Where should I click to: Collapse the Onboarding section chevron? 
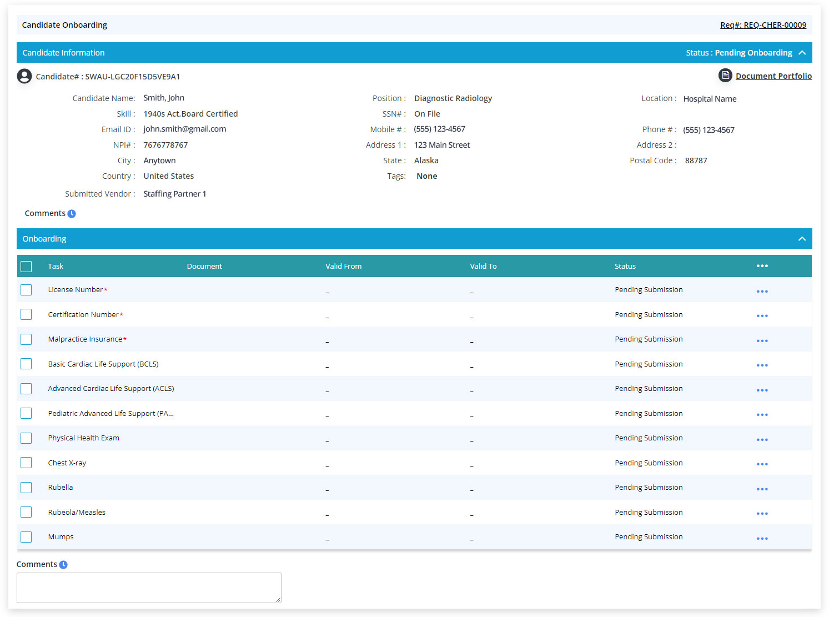click(802, 239)
